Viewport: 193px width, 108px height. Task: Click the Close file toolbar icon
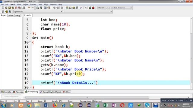16,8
